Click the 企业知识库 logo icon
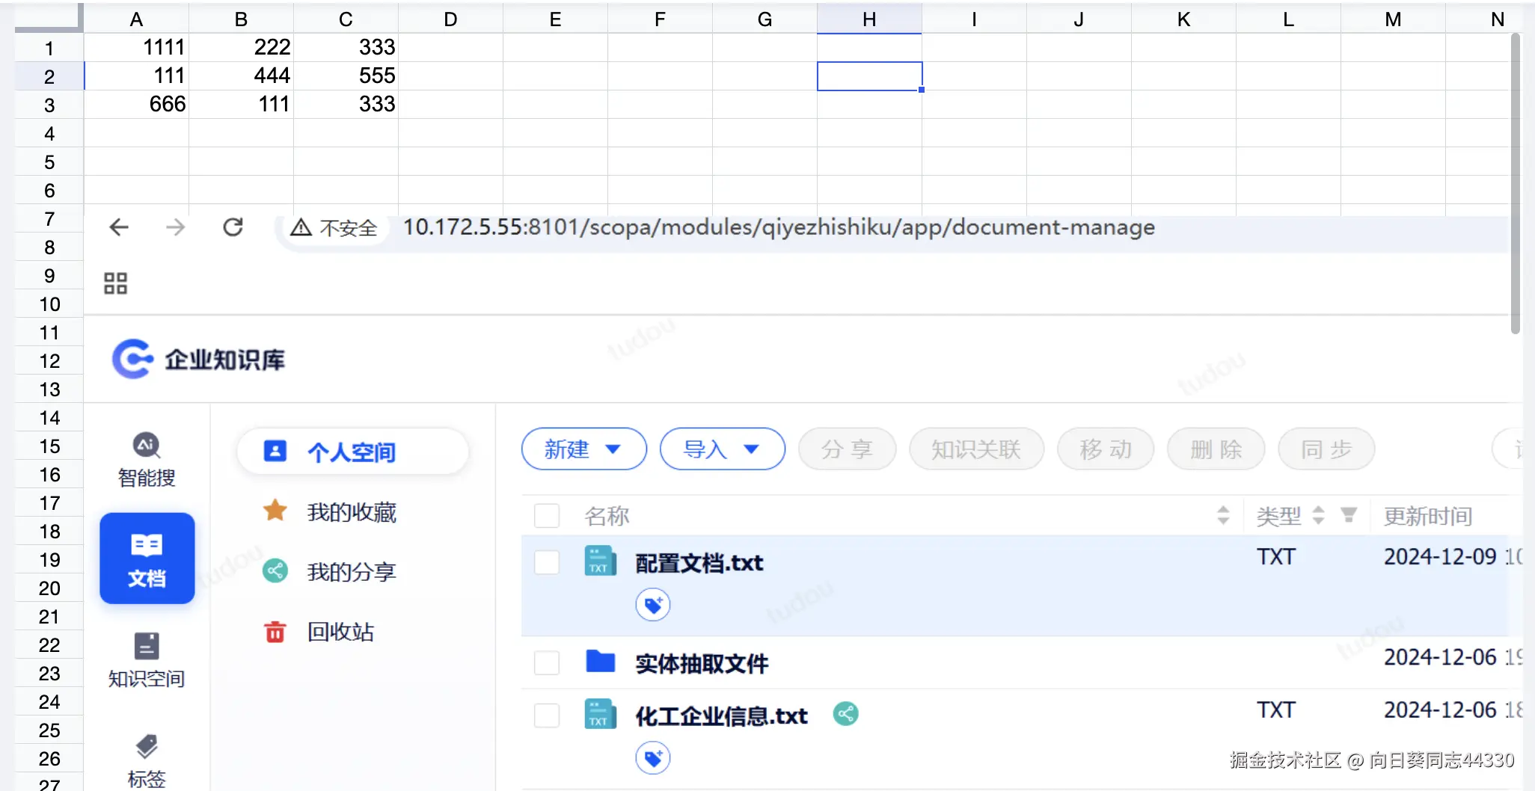Screen dimensions: 1535x791 [x=133, y=359]
